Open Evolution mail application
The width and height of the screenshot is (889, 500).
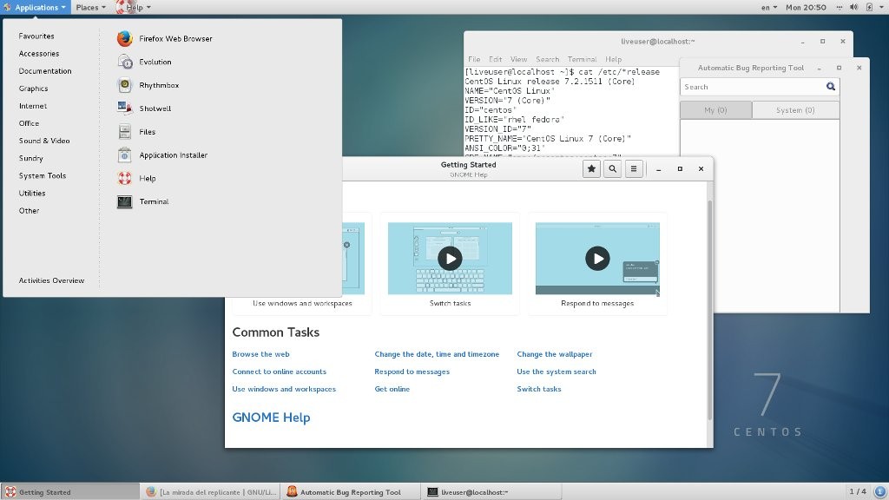(144, 62)
